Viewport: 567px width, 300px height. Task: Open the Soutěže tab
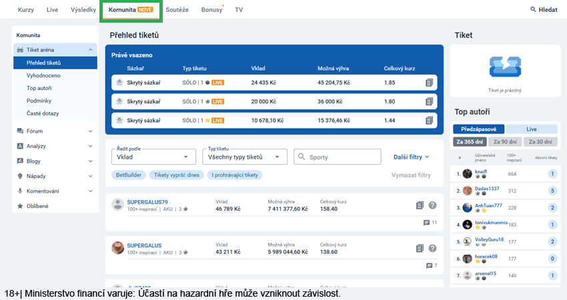(177, 10)
